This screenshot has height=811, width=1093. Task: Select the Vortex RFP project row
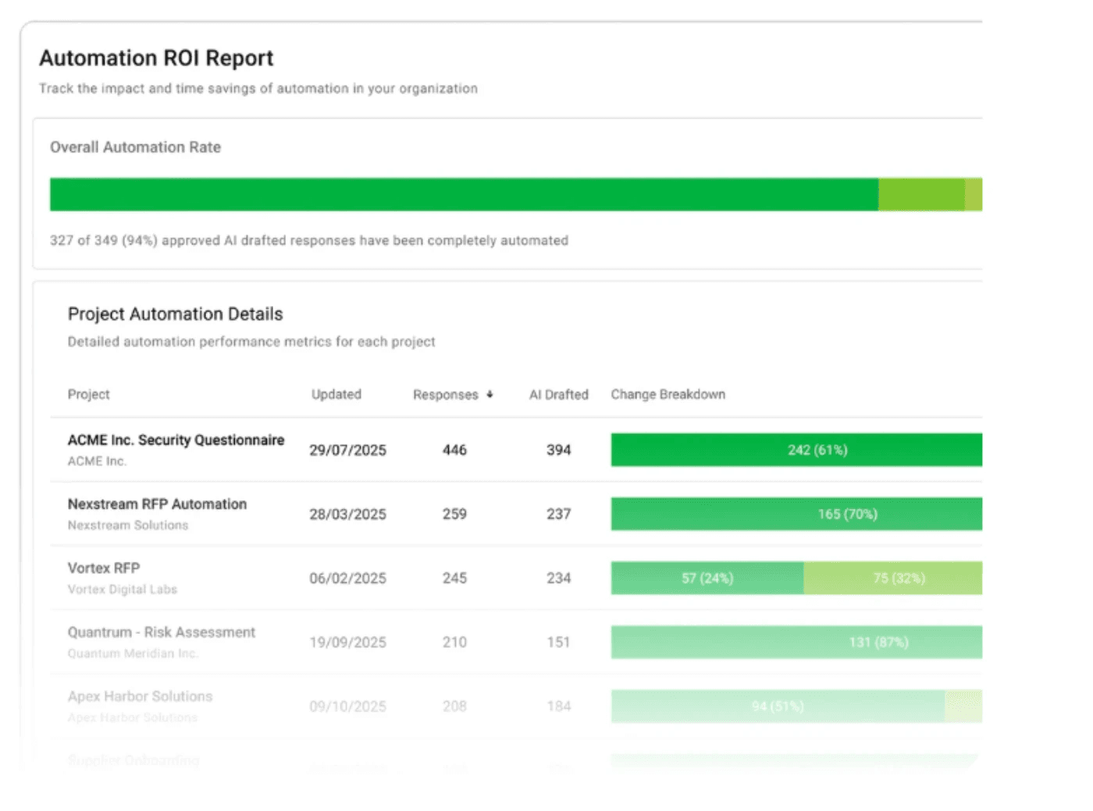(x=104, y=568)
